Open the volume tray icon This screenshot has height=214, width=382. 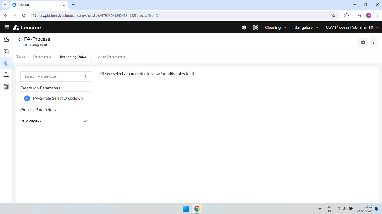click(344, 209)
